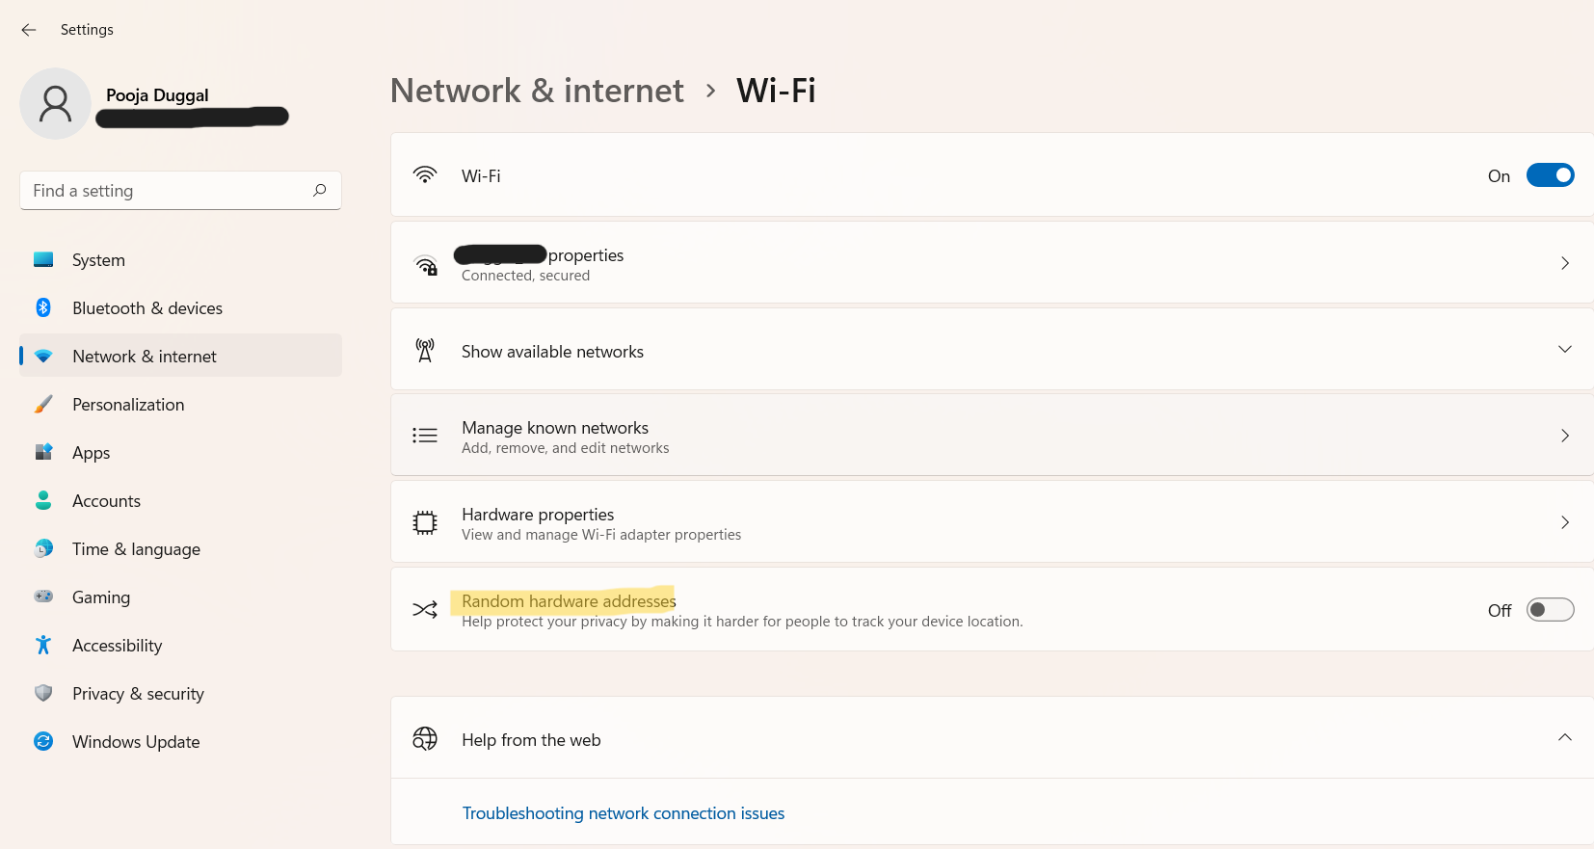Screen dimensions: 1594x849
Task: Click the Accessibility icon in sidebar
Action: (x=43, y=645)
